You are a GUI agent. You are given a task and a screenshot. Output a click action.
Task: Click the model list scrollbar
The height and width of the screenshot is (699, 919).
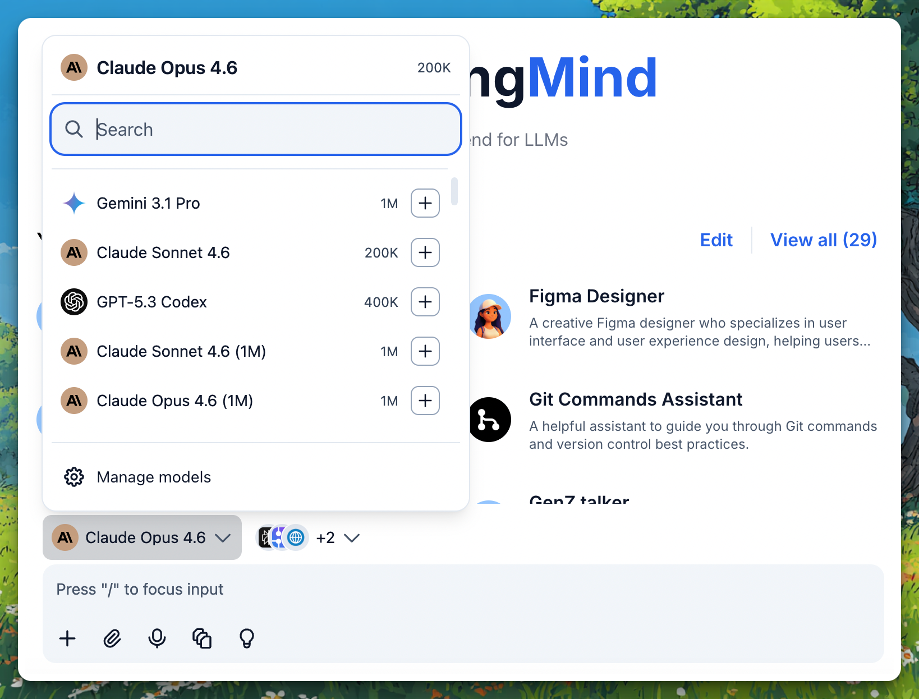pos(454,191)
